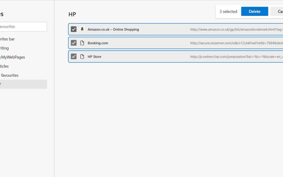This screenshot has width=283, height=177.
Task: Click the secure.rezserver.com URL
Action: coord(237,43)
